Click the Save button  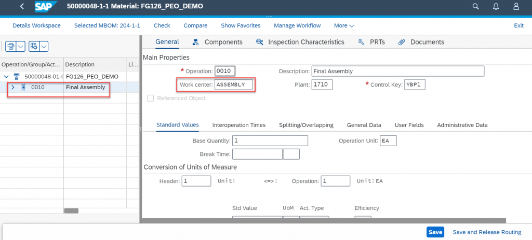pos(435,232)
